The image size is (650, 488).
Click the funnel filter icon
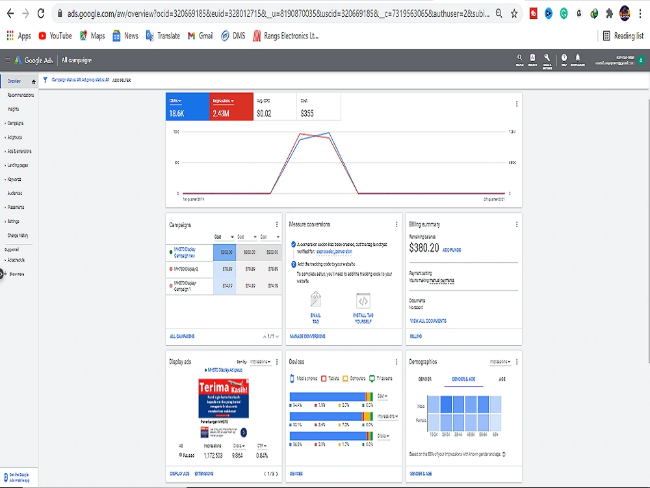[x=45, y=80]
